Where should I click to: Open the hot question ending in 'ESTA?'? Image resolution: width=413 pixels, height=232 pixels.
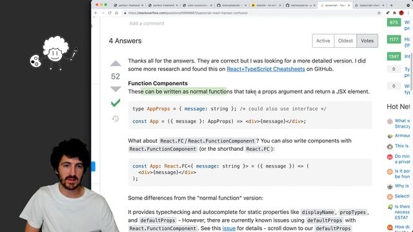[402, 212]
